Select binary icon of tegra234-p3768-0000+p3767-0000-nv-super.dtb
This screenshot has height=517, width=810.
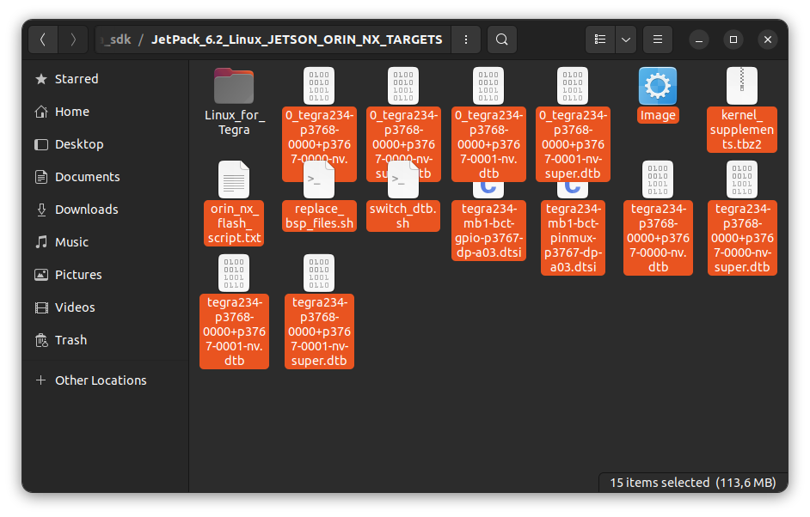click(742, 179)
